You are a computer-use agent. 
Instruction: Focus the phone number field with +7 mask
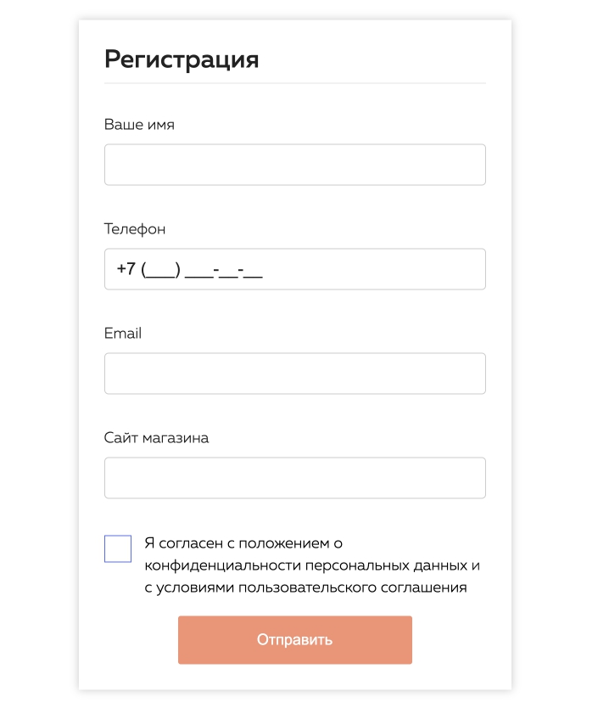click(x=294, y=268)
